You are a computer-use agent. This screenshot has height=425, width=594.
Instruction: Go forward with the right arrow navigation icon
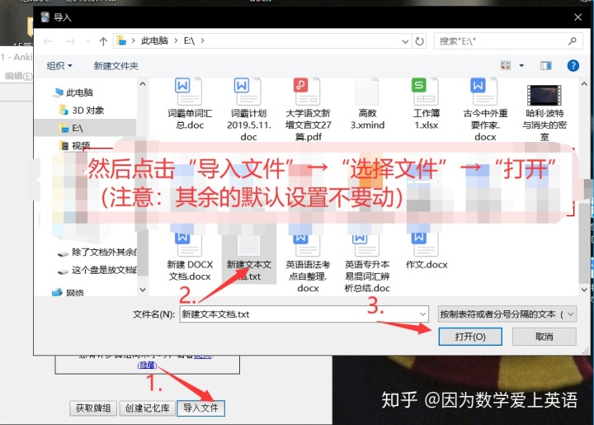pos(70,41)
